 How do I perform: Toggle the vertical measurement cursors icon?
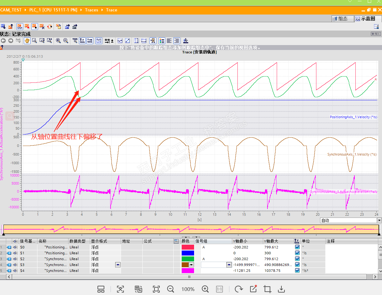coord(136,41)
